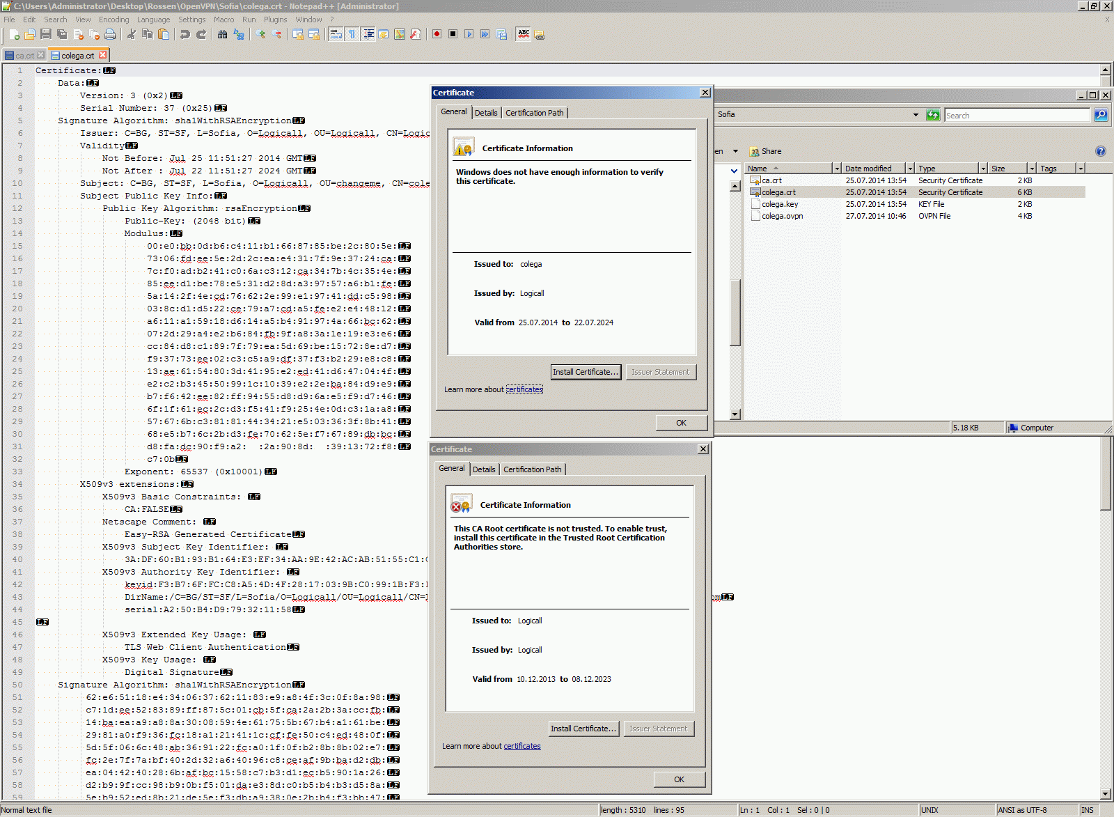Undo the last edit via toolbar
1114x817 pixels.
tap(185, 34)
